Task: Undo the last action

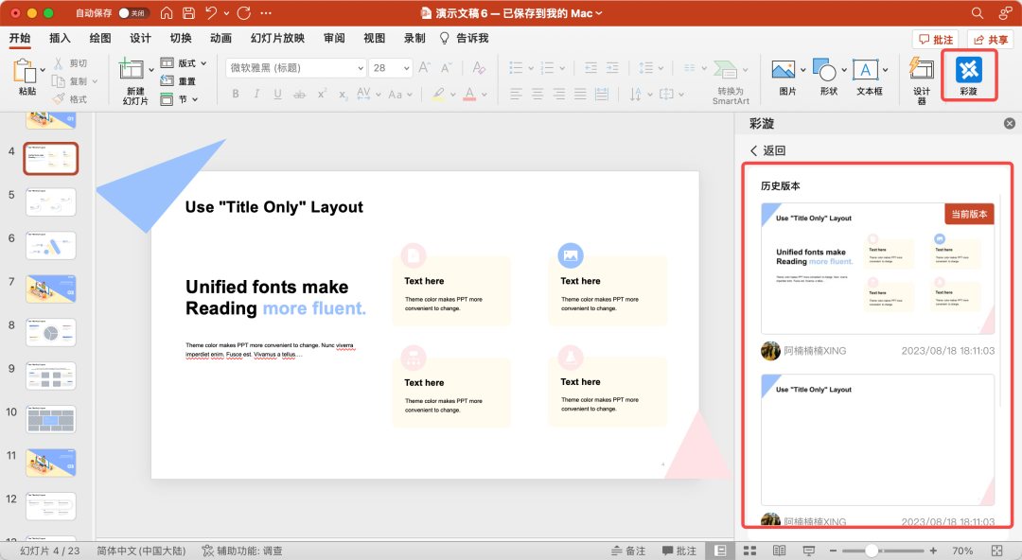Action: tap(210, 13)
